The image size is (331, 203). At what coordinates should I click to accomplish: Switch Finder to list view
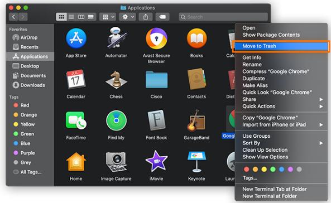click(x=71, y=17)
